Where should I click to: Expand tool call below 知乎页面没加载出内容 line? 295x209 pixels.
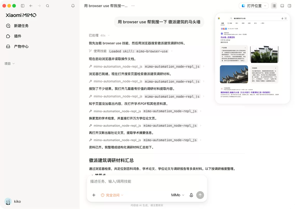click(145, 111)
